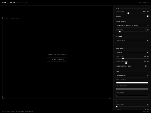This screenshot has width=151, height=113.
Task: Click the Mark Style section heading
Action: [120, 49]
